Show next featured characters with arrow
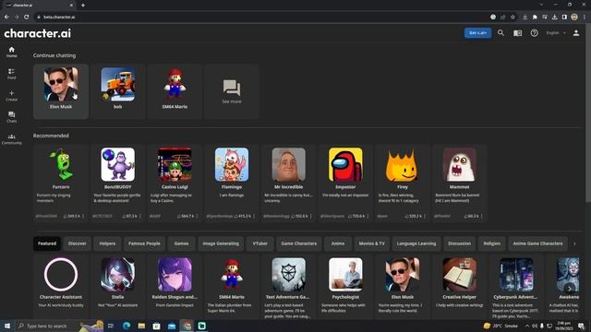591x332 pixels. (570, 289)
